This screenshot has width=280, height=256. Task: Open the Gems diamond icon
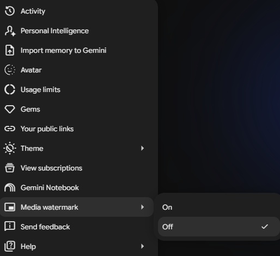[x=10, y=109]
